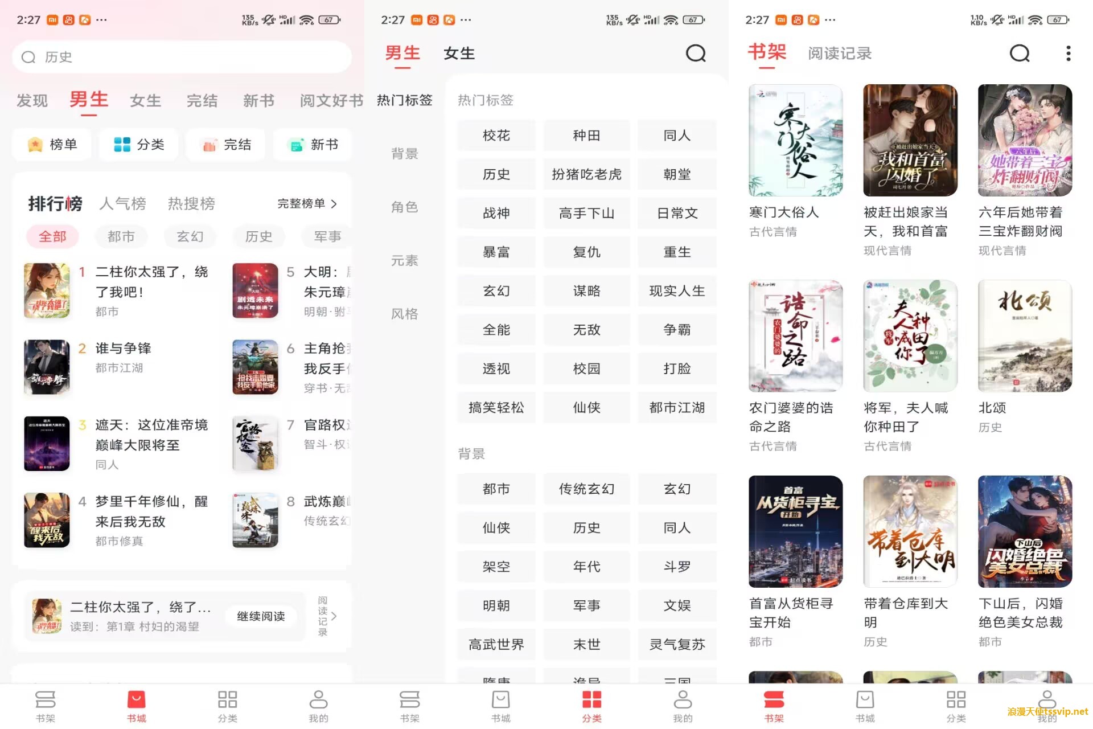Open 北颂 book cover in bookshelf
The image size is (1093, 729).
pos(1025,336)
